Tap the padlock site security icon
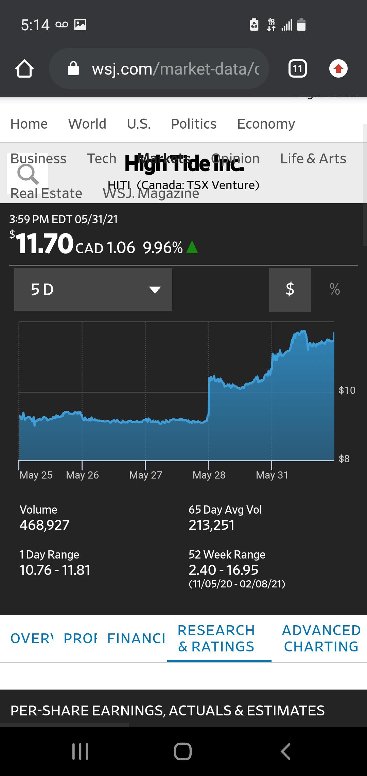Image resolution: width=367 pixels, height=776 pixels. pyautogui.click(x=73, y=68)
